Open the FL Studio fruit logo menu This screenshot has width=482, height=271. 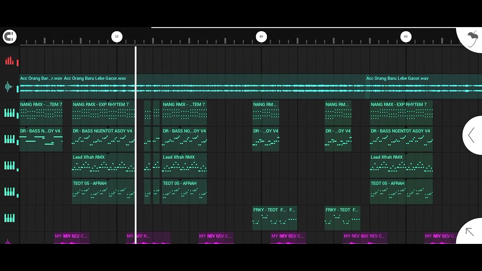472,38
